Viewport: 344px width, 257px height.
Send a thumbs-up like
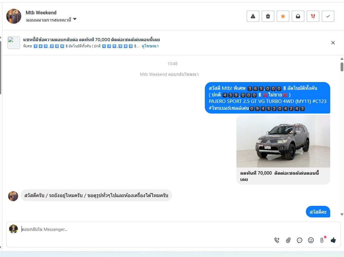click(x=333, y=240)
